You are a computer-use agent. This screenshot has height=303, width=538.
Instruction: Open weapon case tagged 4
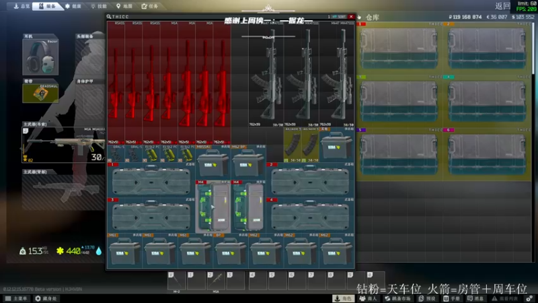(310, 215)
